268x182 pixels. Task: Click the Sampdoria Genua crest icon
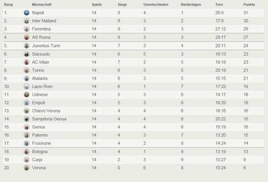pos(27,119)
